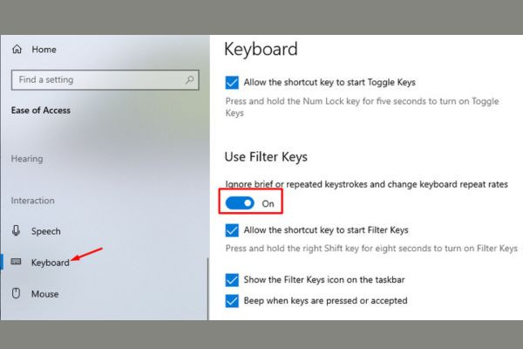
Task: Click the Mouse sidebar icon
Action: (x=16, y=293)
